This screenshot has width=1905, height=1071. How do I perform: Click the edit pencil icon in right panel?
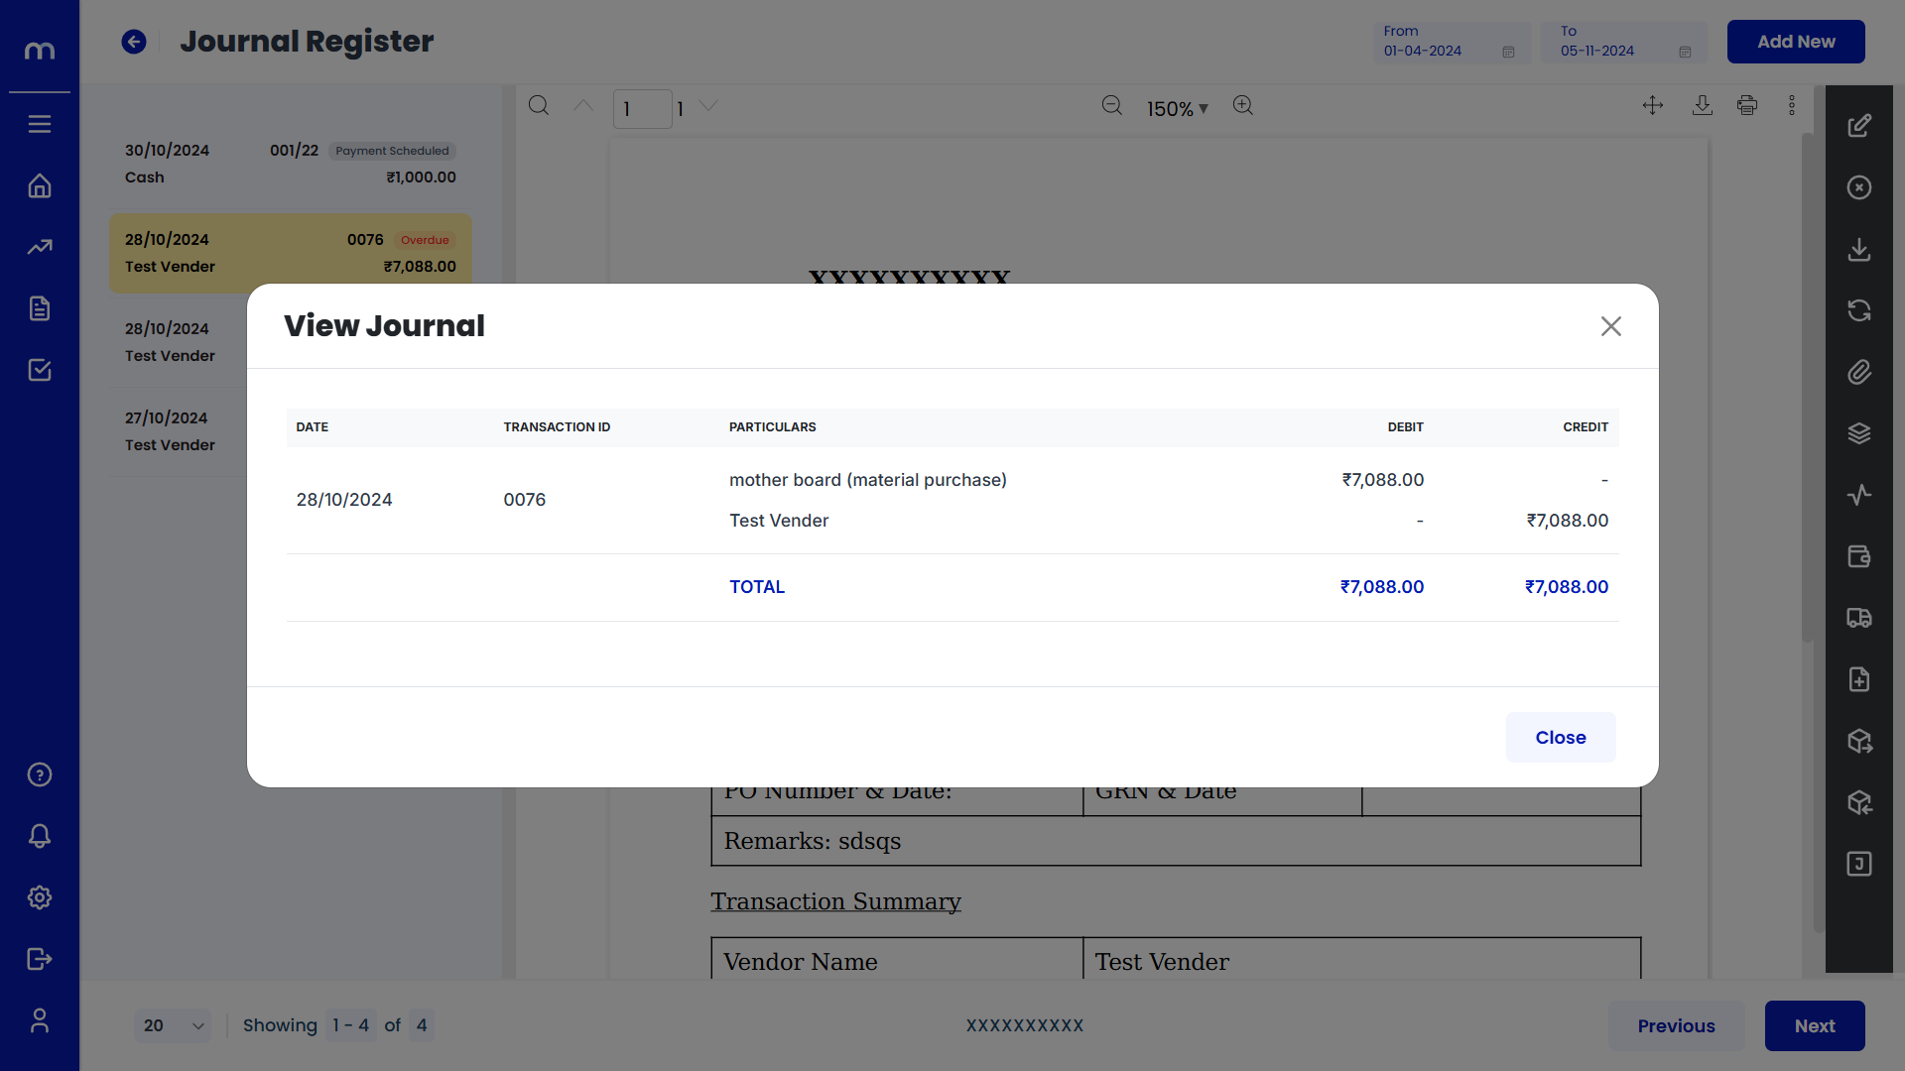(1858, 126)
